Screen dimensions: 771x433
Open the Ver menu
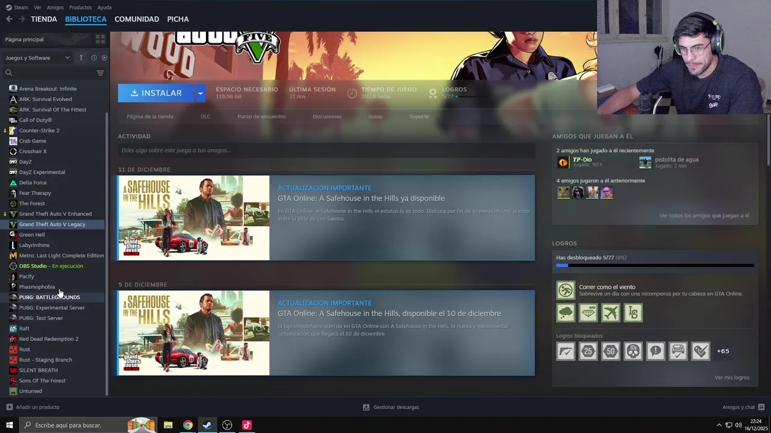point(37,7)
